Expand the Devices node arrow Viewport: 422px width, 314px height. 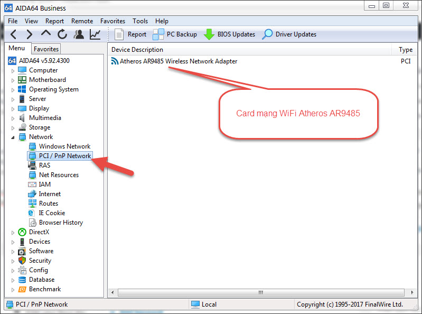13,242
